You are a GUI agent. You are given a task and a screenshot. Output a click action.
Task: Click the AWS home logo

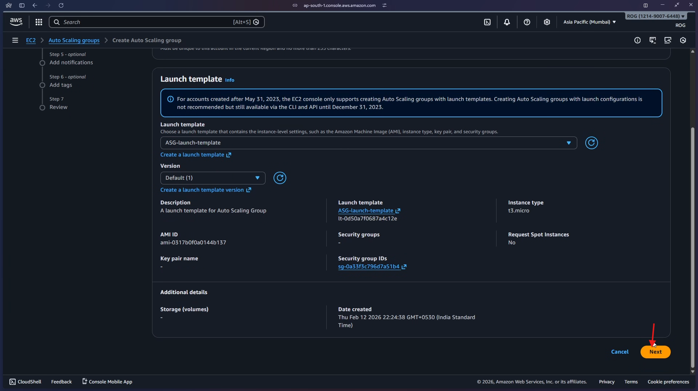click(x=16, y=22)
